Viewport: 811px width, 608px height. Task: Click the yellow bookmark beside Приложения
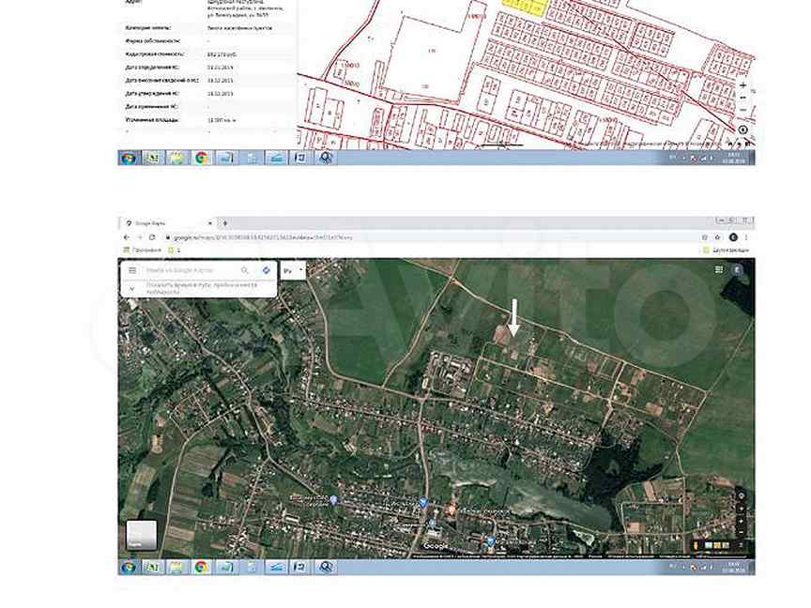[x=175, y=251]
